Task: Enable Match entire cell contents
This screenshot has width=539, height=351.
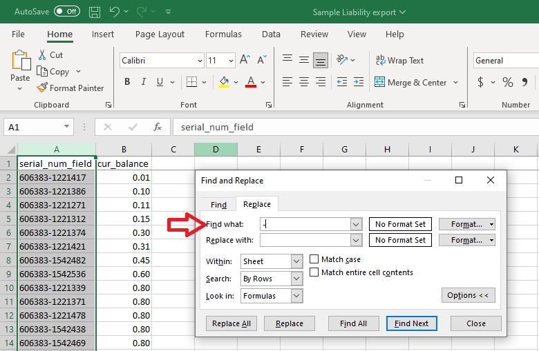Action: (x=314, y=272)
